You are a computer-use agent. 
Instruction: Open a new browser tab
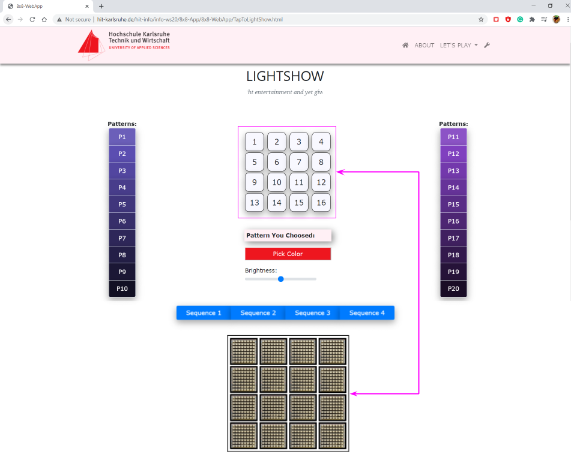point(101,6)
